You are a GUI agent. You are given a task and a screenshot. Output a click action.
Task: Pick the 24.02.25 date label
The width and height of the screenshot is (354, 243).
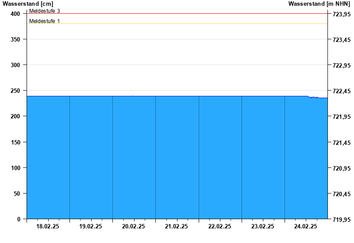coord(306,226)
